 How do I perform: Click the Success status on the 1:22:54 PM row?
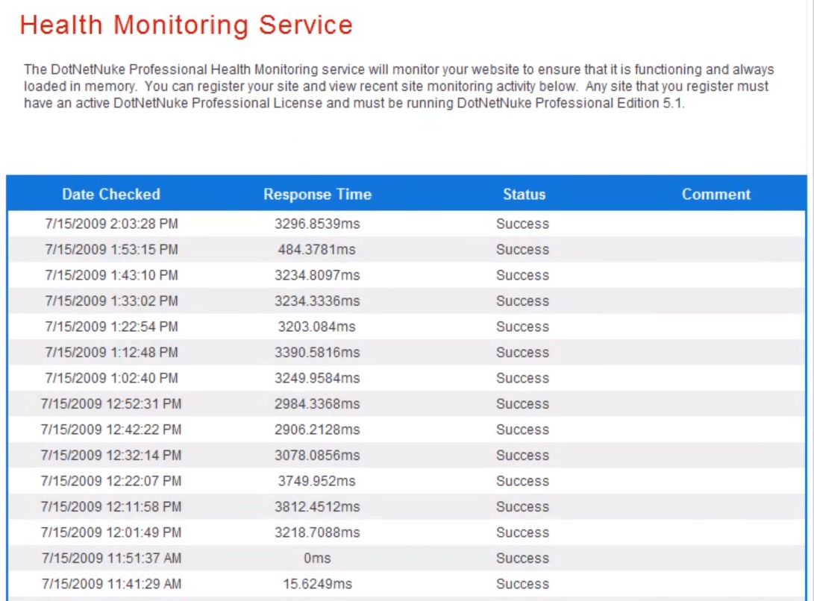click(522, 327)
